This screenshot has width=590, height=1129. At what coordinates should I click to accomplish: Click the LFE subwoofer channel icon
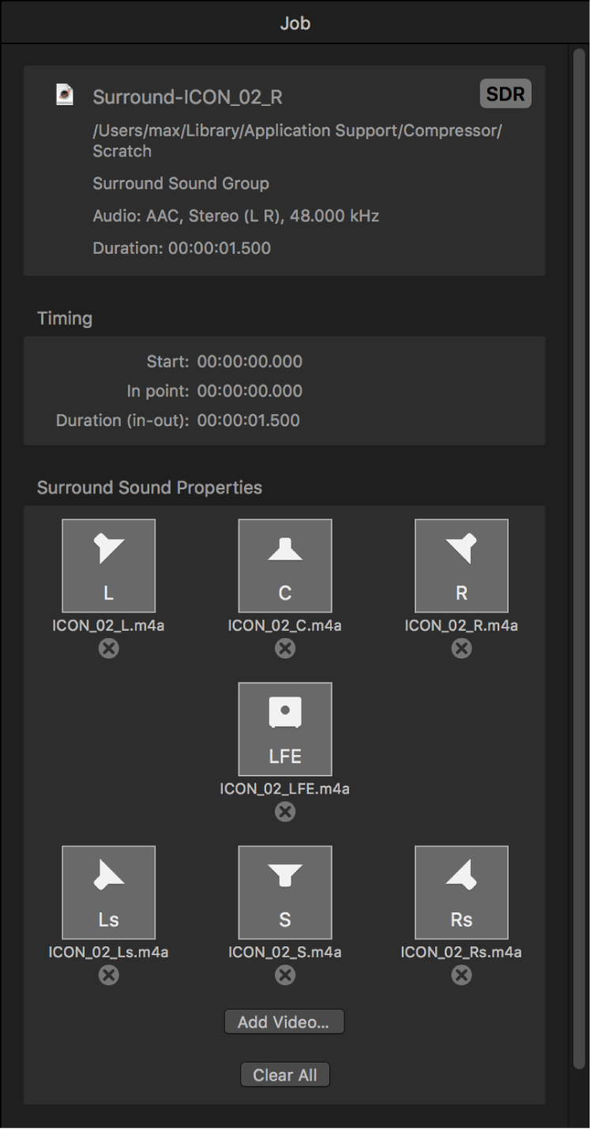tap(284, 729)
